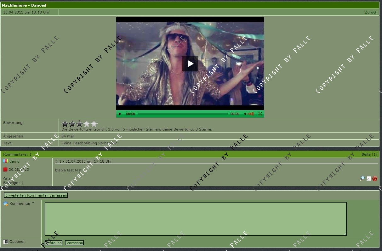Click the small play icon in player bar
The image size is (382, 251).
(x=120, y=114)
